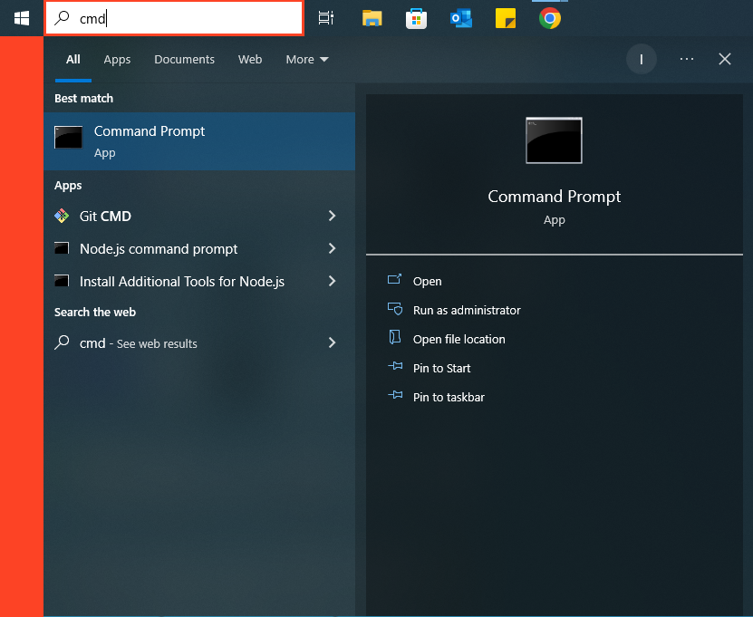
Task: Launch Google Chrome from taskbar
Action: [550, 18]
